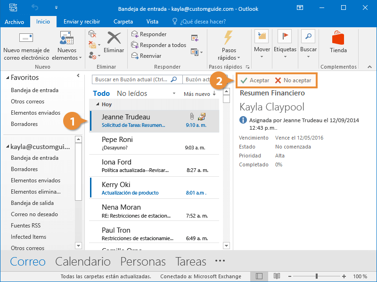
Task: Click the Normal view icon in status bar
Action: (259, 276)
